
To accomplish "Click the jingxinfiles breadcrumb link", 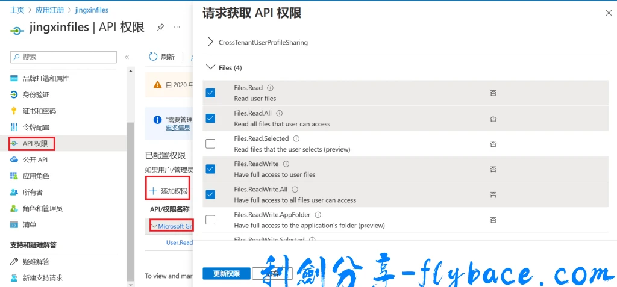I will click(x=90, y=10).
